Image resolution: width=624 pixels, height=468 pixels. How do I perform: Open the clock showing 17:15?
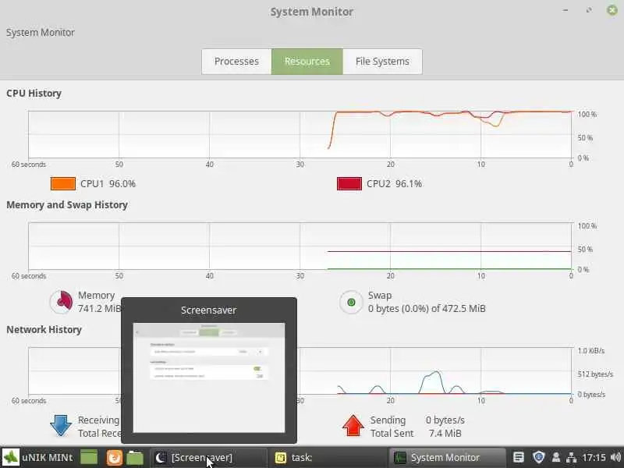point(594,458)
